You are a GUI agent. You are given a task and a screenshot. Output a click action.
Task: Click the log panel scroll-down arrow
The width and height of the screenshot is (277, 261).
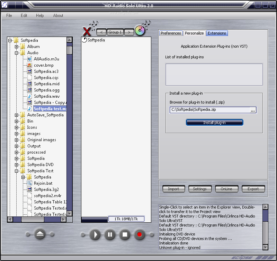click(x=265, y=247)
